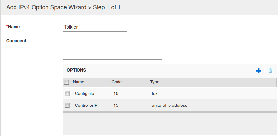Click the blue plus icon to add option
Viewport: 278px width, 136px height.
point(258,71)
